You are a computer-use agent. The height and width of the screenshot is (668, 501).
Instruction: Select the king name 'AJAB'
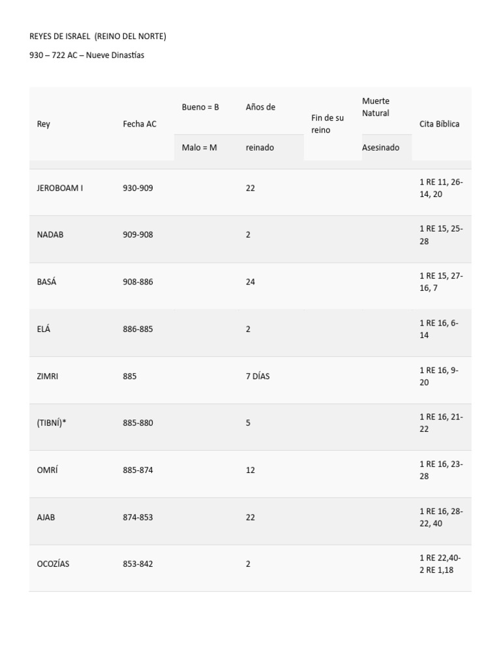pos(46,517)
